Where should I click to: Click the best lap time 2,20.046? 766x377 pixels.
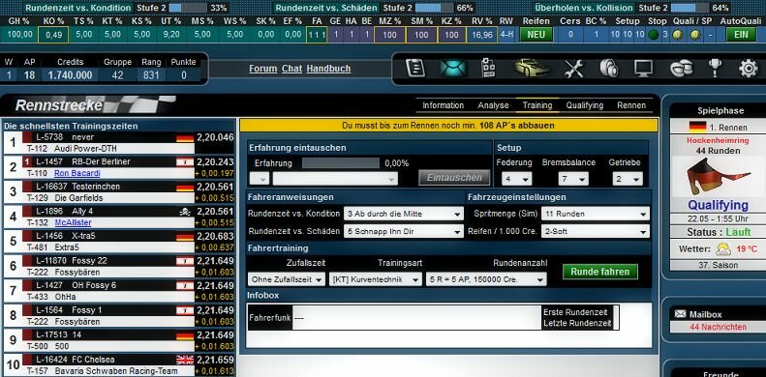click(215, 137)
